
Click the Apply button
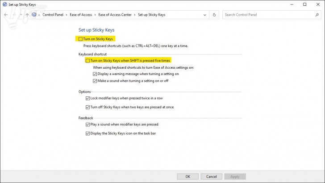(x=235, y=177)
